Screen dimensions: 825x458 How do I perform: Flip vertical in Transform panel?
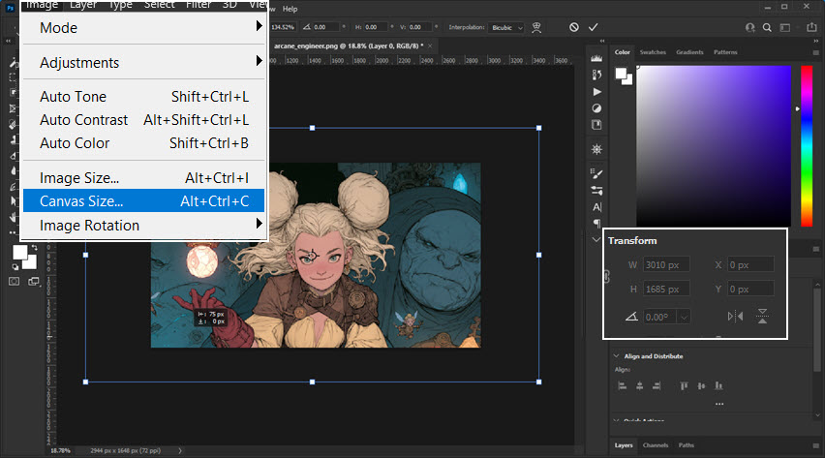point(762,316)
